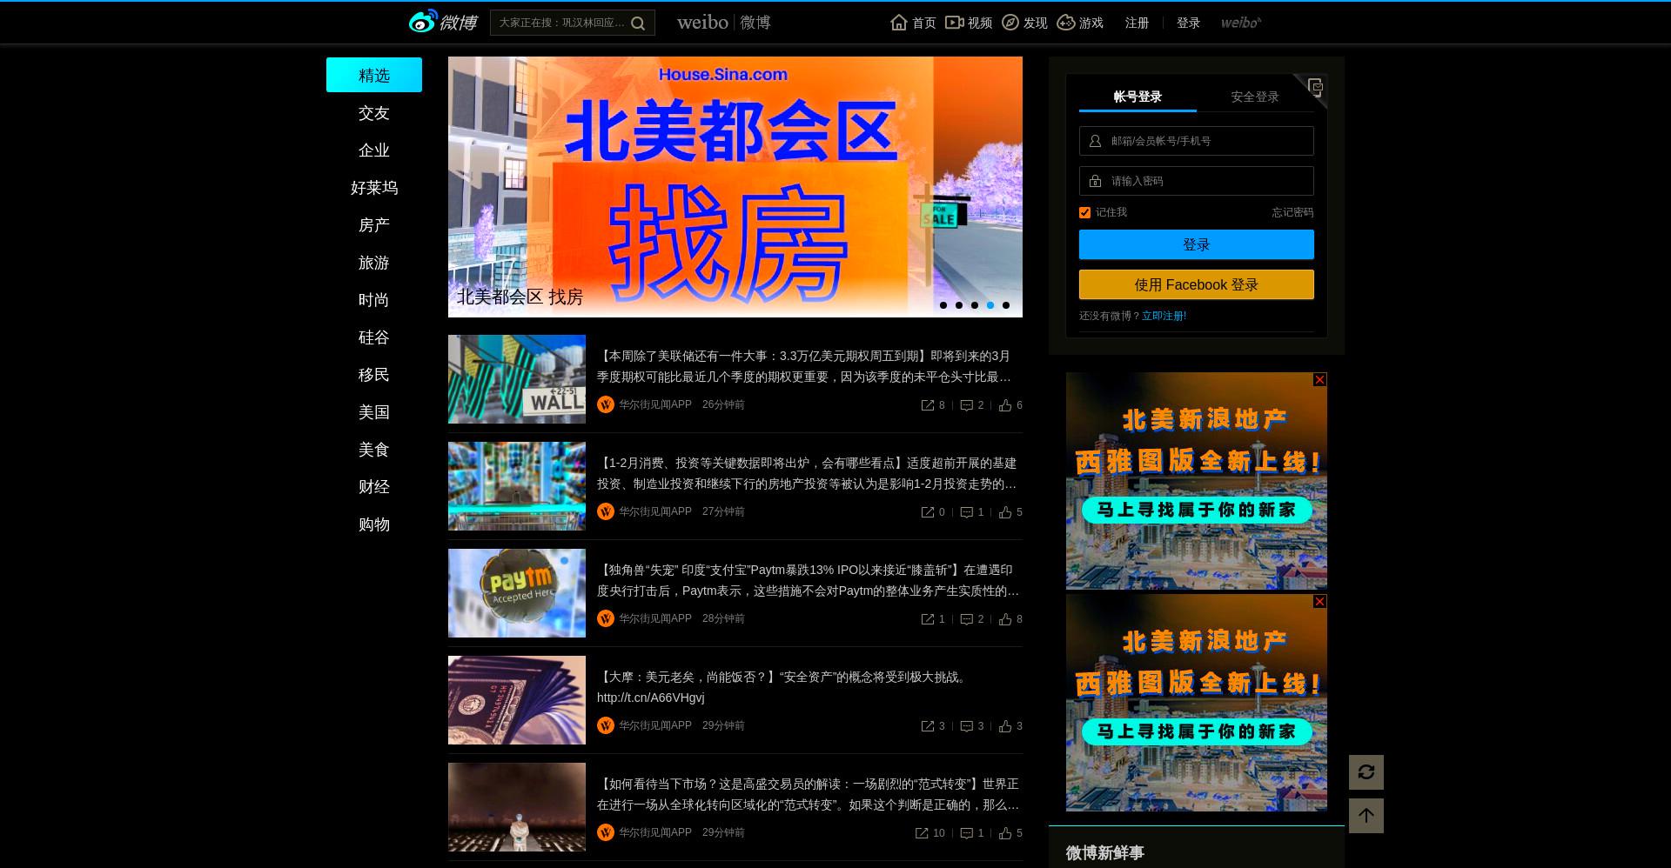Screen dimensions: 1671x868
Task: Select the 美食 category
Action: (x=374, y=450)
